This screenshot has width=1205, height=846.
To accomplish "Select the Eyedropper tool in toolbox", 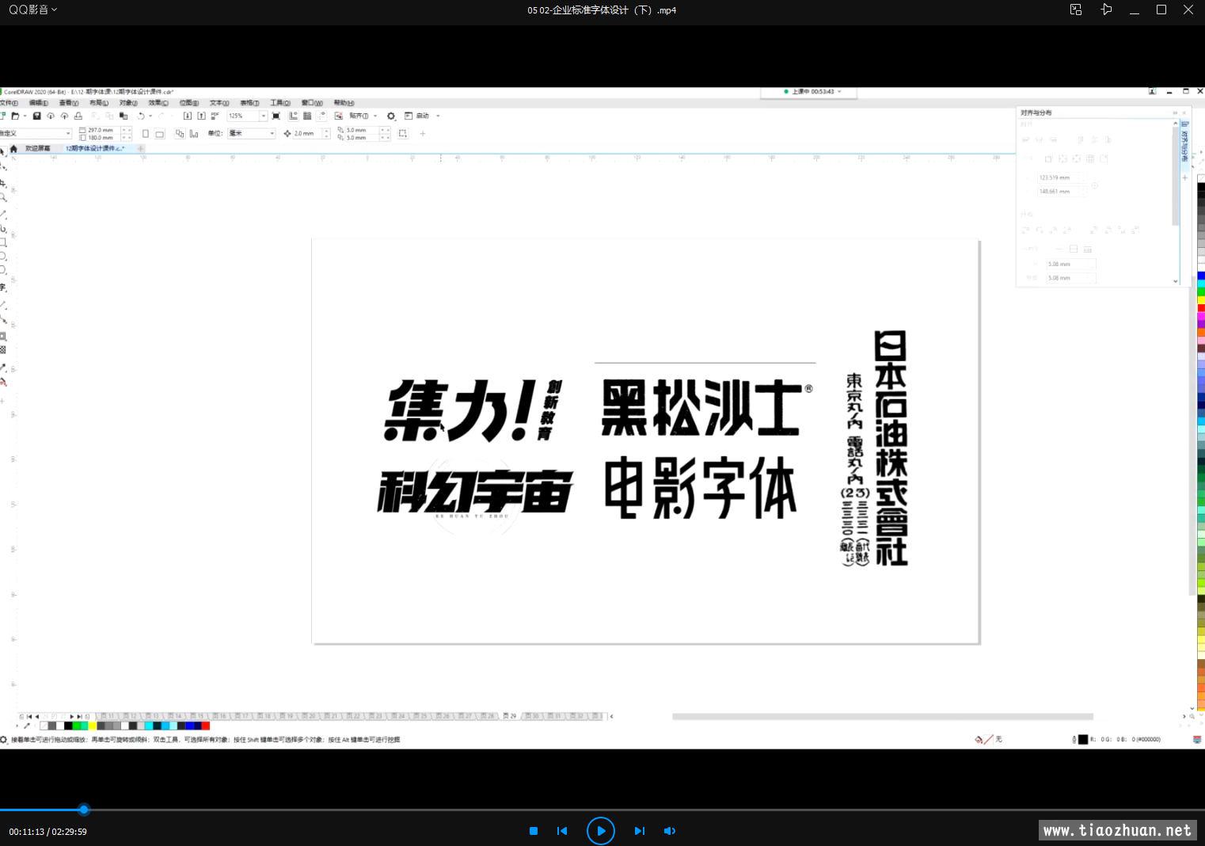I will [3, 368].
